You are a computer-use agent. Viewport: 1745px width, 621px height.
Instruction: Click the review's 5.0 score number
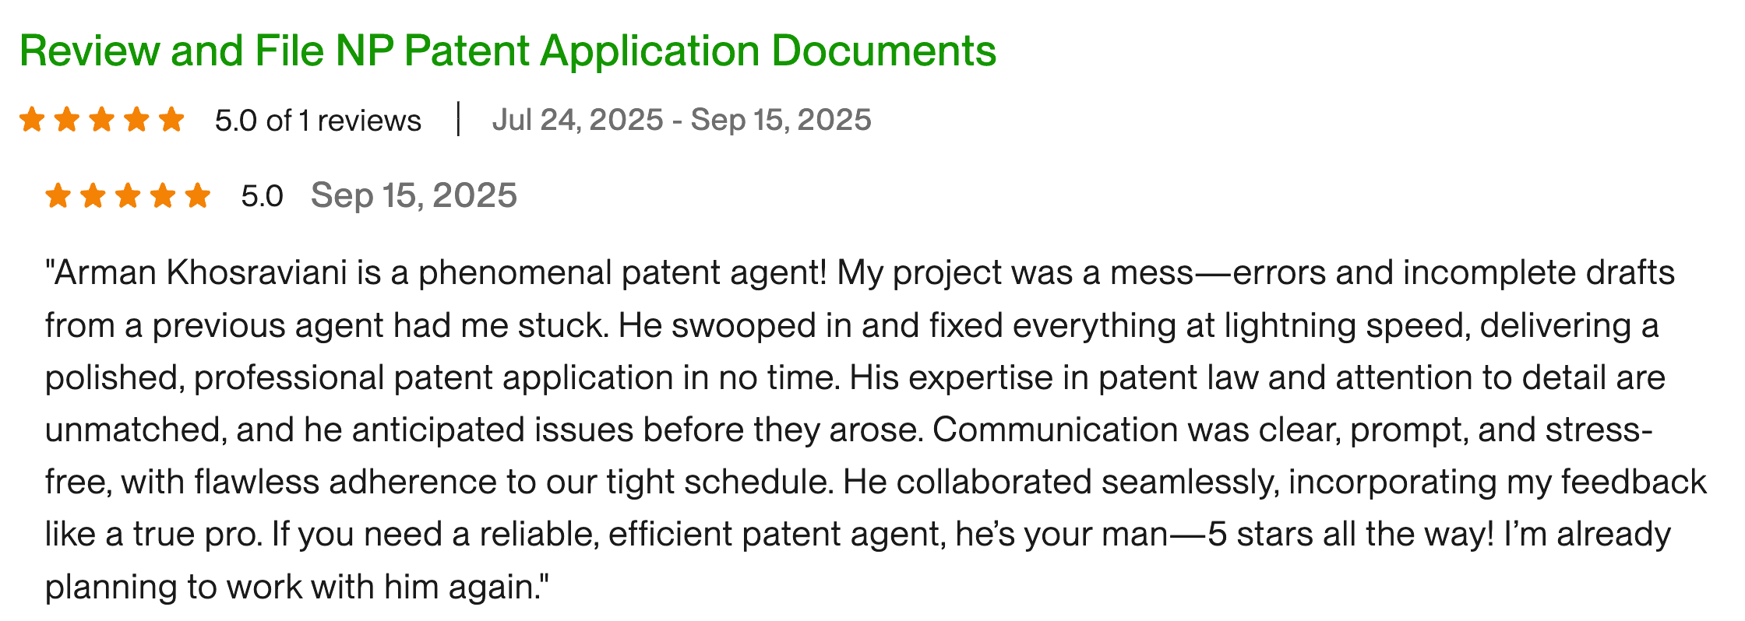(x=262, y=196)
